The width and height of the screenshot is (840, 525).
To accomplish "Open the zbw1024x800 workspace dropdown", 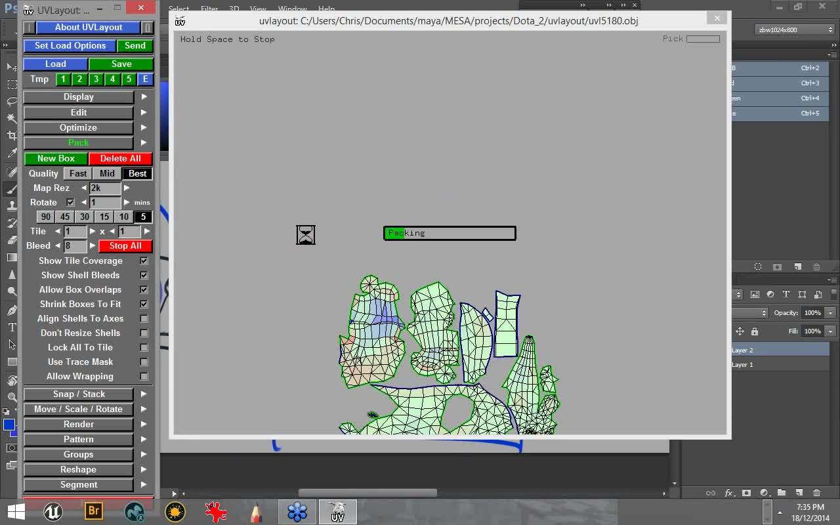I will pos(794,30).
